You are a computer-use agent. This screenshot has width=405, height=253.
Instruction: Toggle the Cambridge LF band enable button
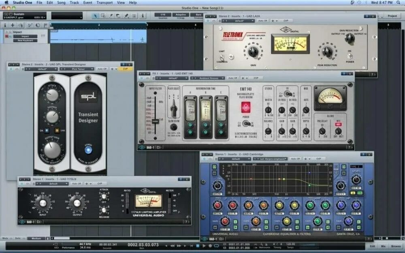pyautogui.click(x=215, y=227)
